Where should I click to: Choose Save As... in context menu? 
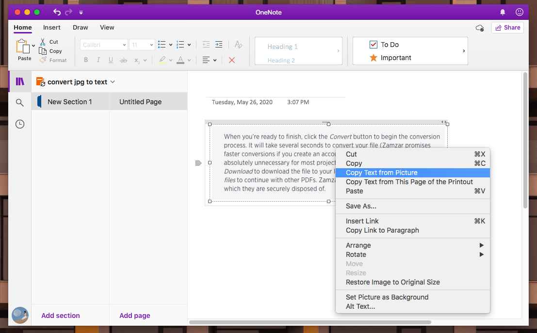tap(413, 206)
